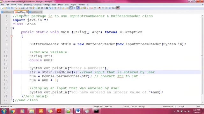Open Find using the binoculars icon
204x114 pixels.
[x=47, y=8]
